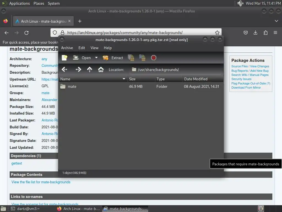Go up one folder level in archive
282x212 pixels.
click(90, 69)
